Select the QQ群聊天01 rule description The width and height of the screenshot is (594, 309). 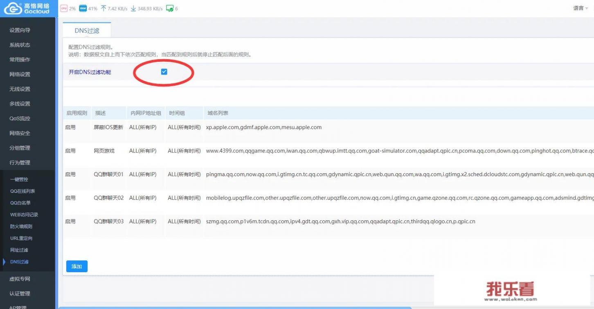tap(109, 175)
